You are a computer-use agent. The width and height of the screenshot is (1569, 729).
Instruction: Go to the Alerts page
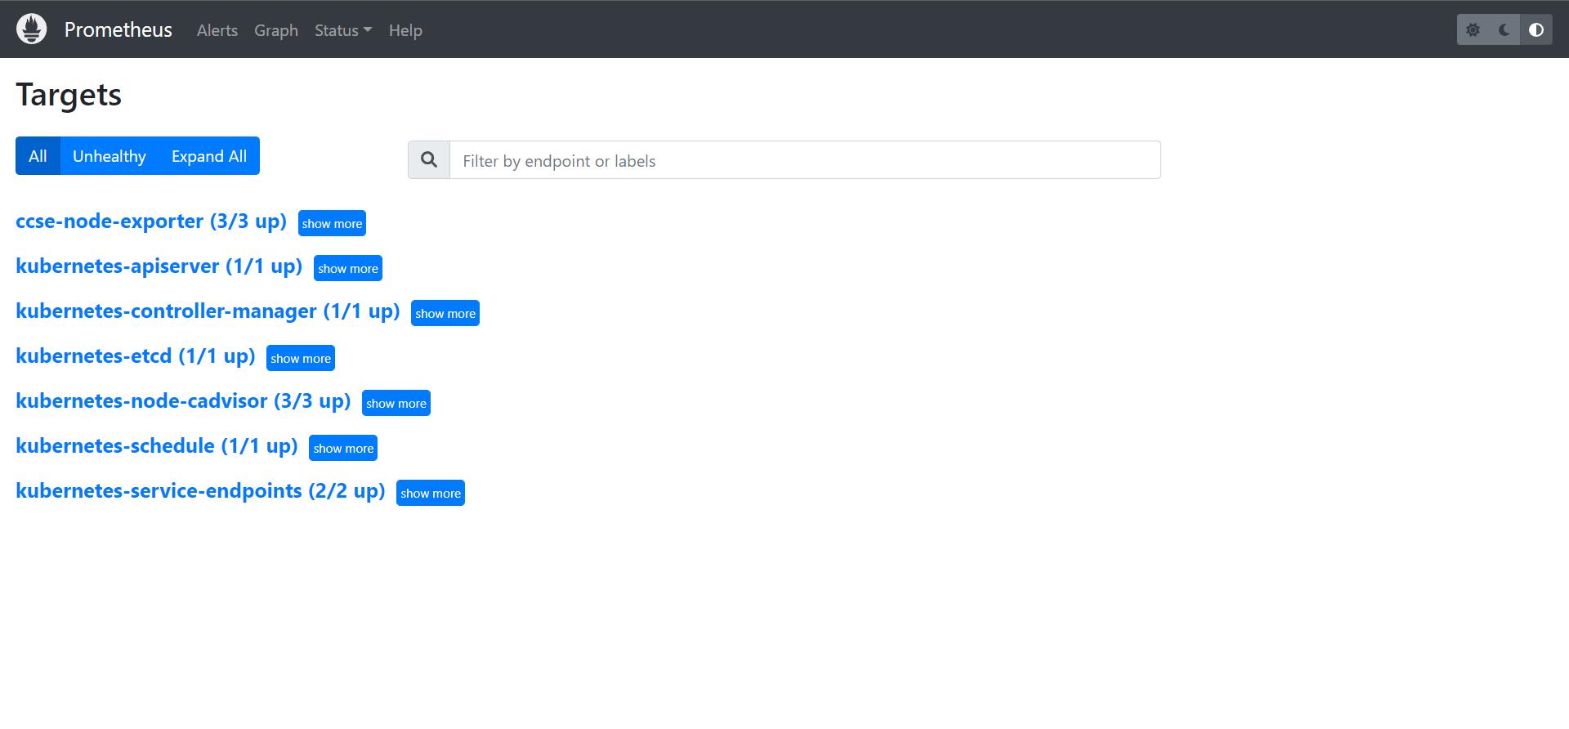tap(217, 30)
